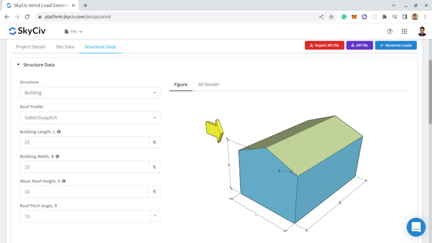Click the Roof Pitch Angle input field
This screenshot has height=243, width=432.
click(85, 216)
